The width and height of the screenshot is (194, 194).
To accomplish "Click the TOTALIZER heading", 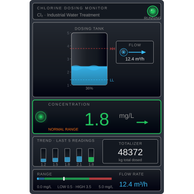I will [130, 144].
